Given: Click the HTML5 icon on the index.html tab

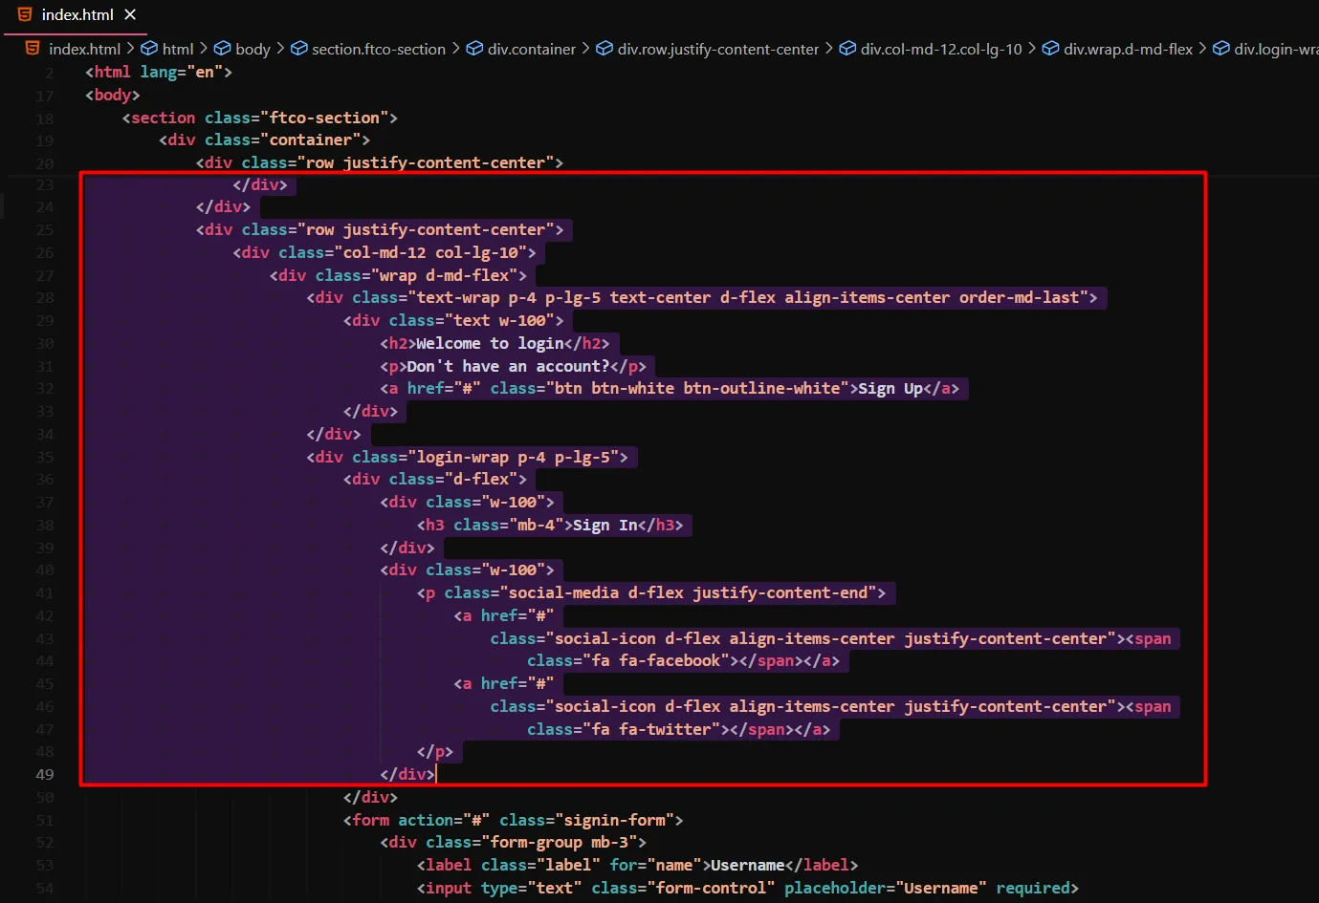Looking at the screenshot, I should [x=25, y=14].
